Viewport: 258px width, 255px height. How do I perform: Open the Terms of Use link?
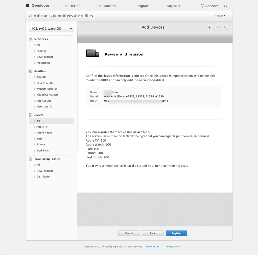tap(153, 246)
